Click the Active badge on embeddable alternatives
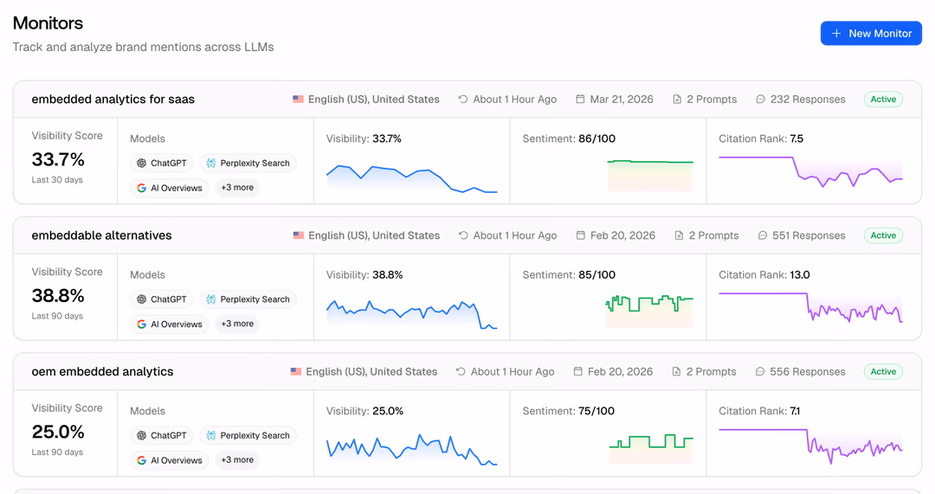Screen dimensions: 935x494 883,235
